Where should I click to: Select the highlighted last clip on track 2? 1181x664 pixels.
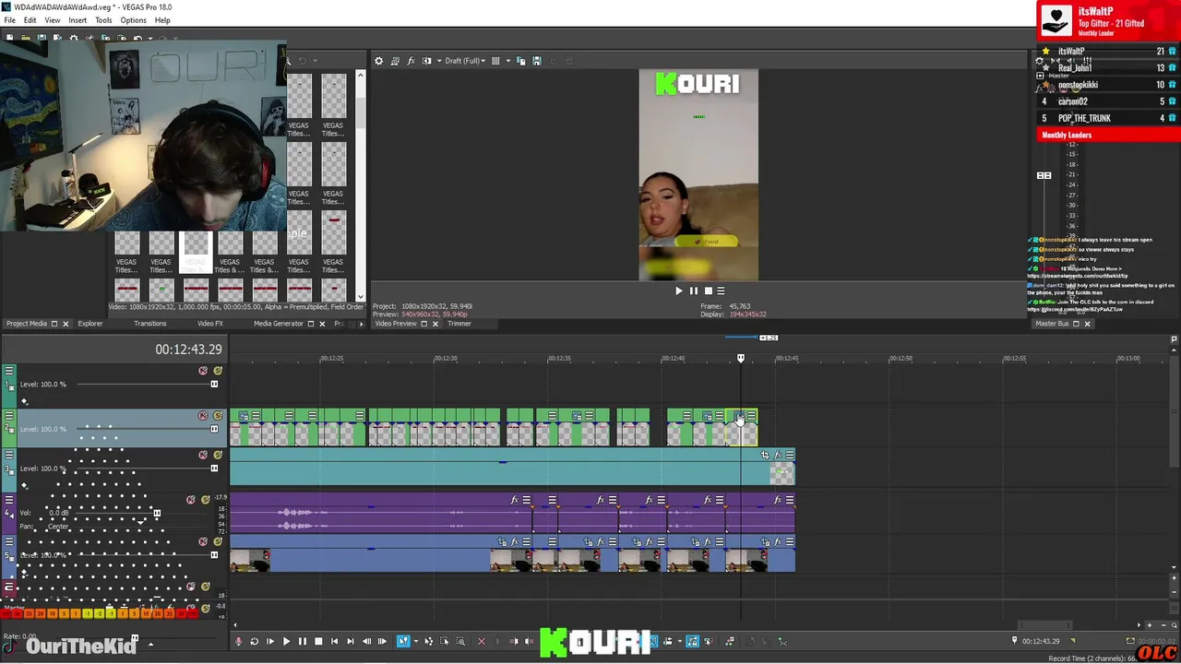pyautogui.click(x=742, y=428)
